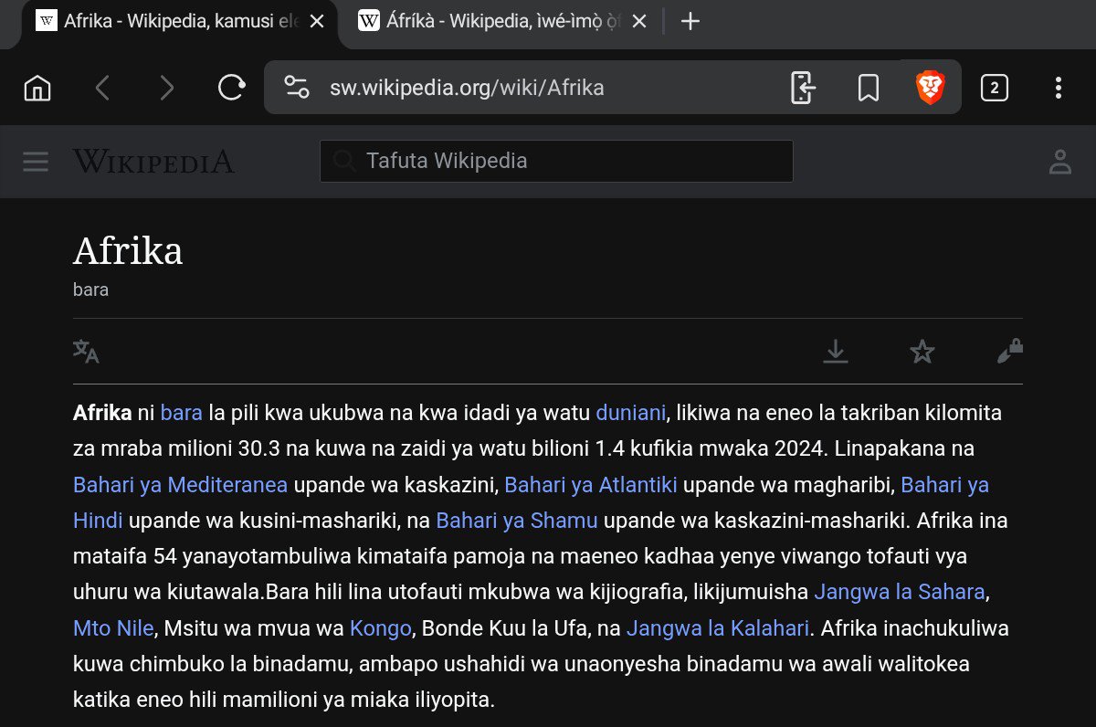1096x727 pixels.
Task: Reload the current page
Action: coord(231,88)
